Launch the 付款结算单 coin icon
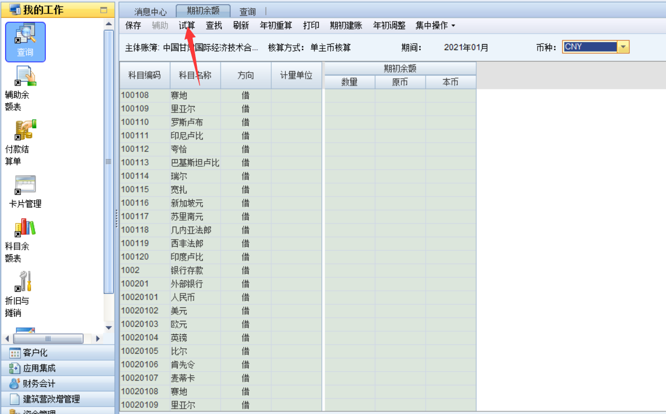This screenshot has height=414, width=666. pos(25,130)
